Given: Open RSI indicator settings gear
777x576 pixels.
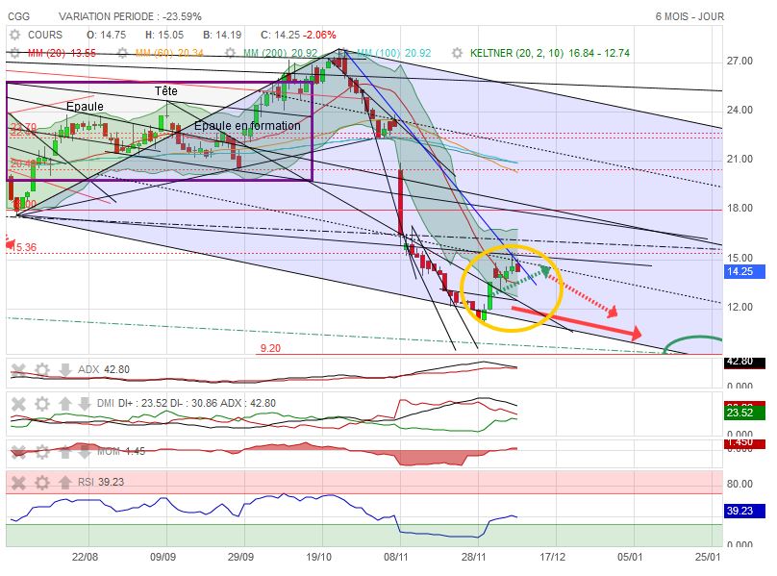Looking at the screenshot, I should (x=42, y=483).
